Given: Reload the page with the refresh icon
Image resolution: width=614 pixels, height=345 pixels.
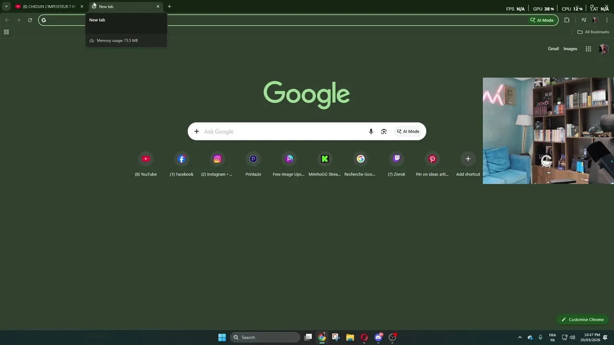Looking at the screenshot, I should 30,20.
